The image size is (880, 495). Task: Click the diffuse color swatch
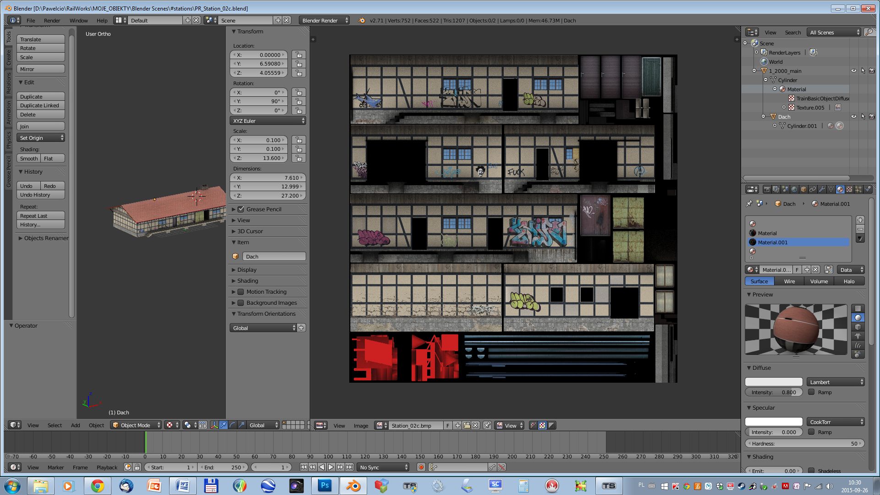click(x=774, y=382)
